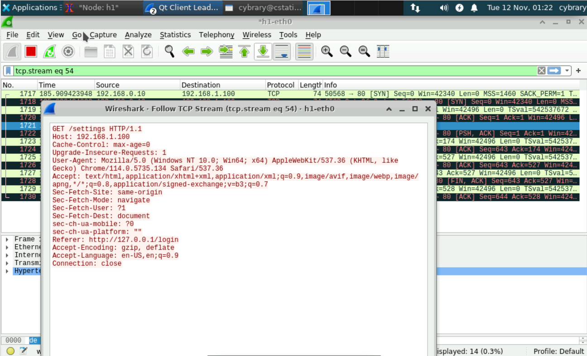
Task: Click the Close capture file icon
Action: (x=129, y=52)
